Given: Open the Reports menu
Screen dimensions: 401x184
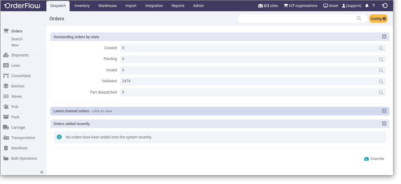Looking at the screenshot, I should coord(178,5).
